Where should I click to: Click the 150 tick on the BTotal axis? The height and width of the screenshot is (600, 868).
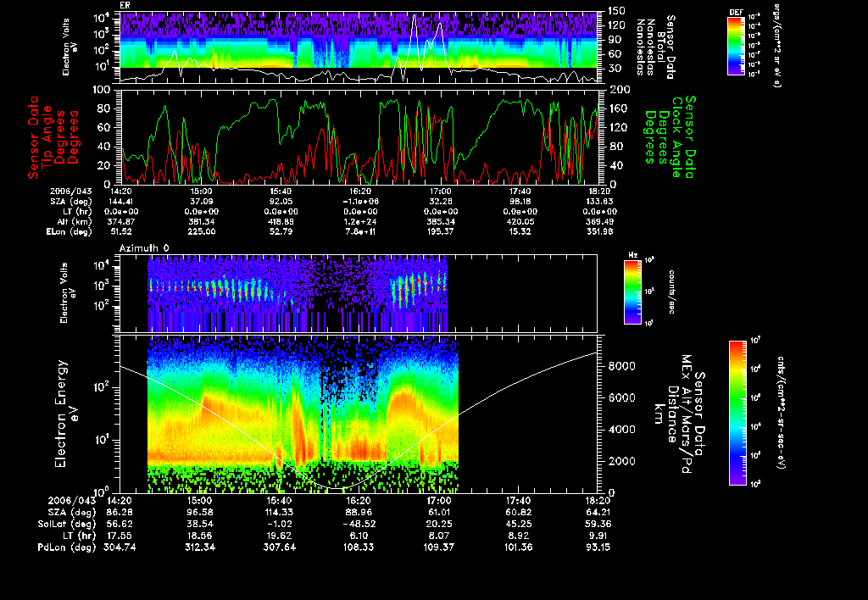pyautogui.click(x=617, y=11)
